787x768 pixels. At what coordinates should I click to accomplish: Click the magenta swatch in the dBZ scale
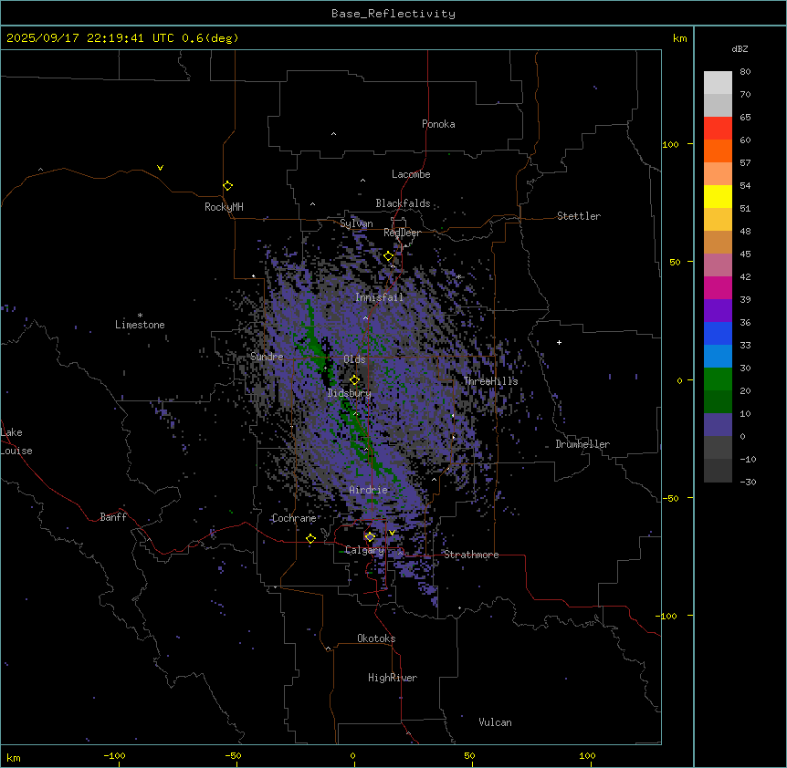[x=718, y=287]
